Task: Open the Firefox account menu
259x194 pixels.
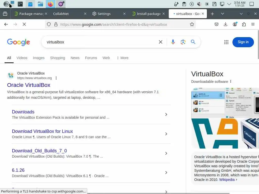Action: (235, 25)
